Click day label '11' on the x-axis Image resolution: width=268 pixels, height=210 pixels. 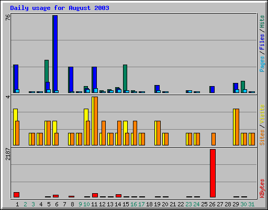point(94,204)
